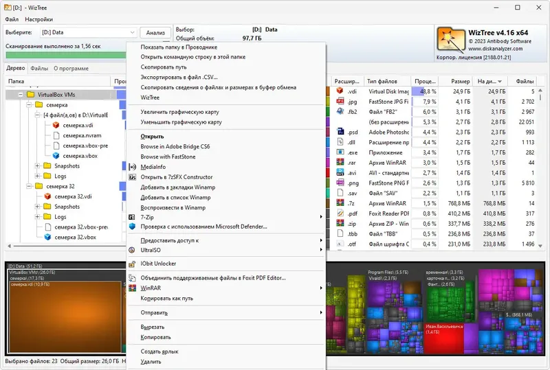
Task: Collapse the семерка folder node
Action: click(29, 105)
